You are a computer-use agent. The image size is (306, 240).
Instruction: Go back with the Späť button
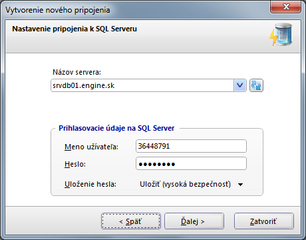[x=131, y=221]
